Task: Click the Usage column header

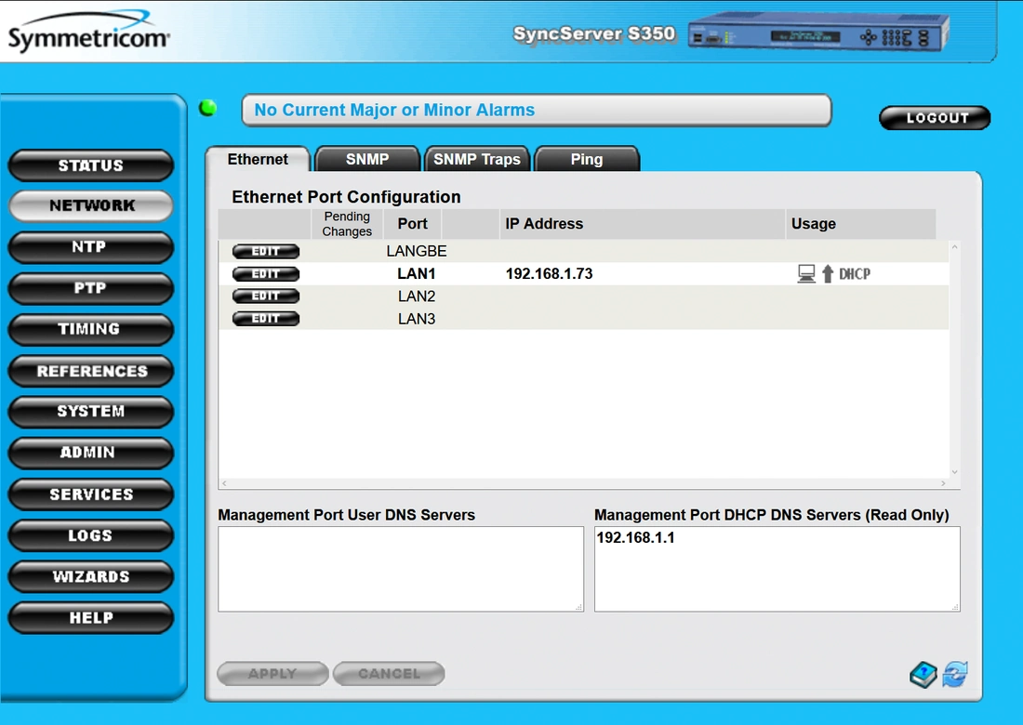Action: click(x=860, y=224)
